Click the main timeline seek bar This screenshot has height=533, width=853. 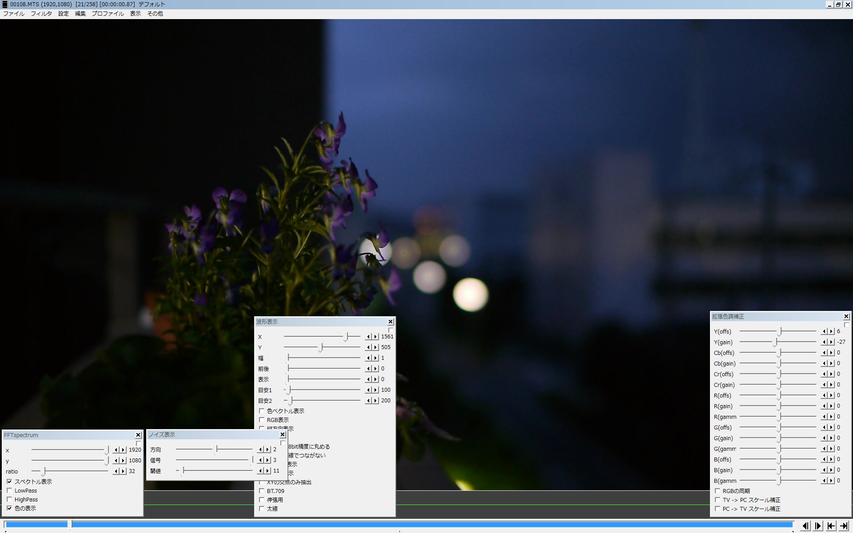click(400, 525)
